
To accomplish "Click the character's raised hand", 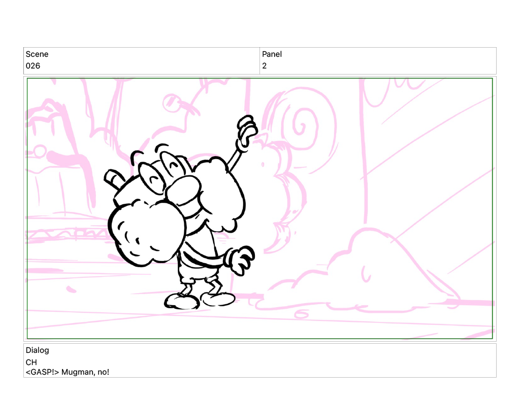I will click(x=247, y=130).
